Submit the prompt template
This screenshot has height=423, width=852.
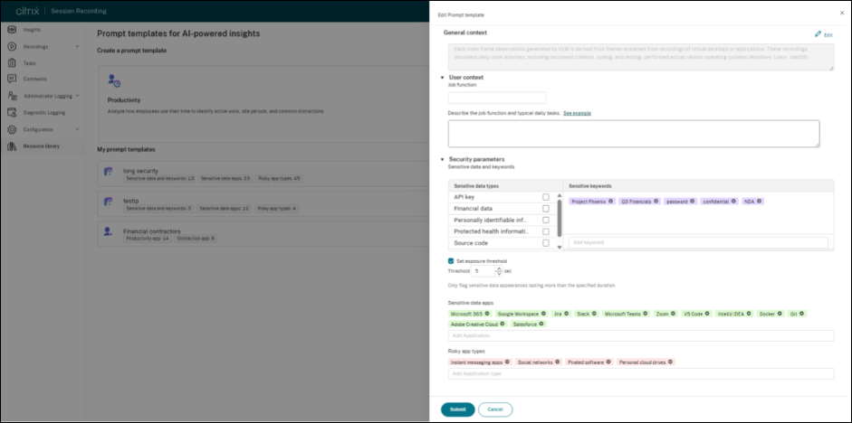457,409
